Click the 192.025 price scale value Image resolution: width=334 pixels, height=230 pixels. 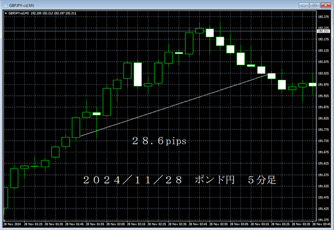pos(323,73)
